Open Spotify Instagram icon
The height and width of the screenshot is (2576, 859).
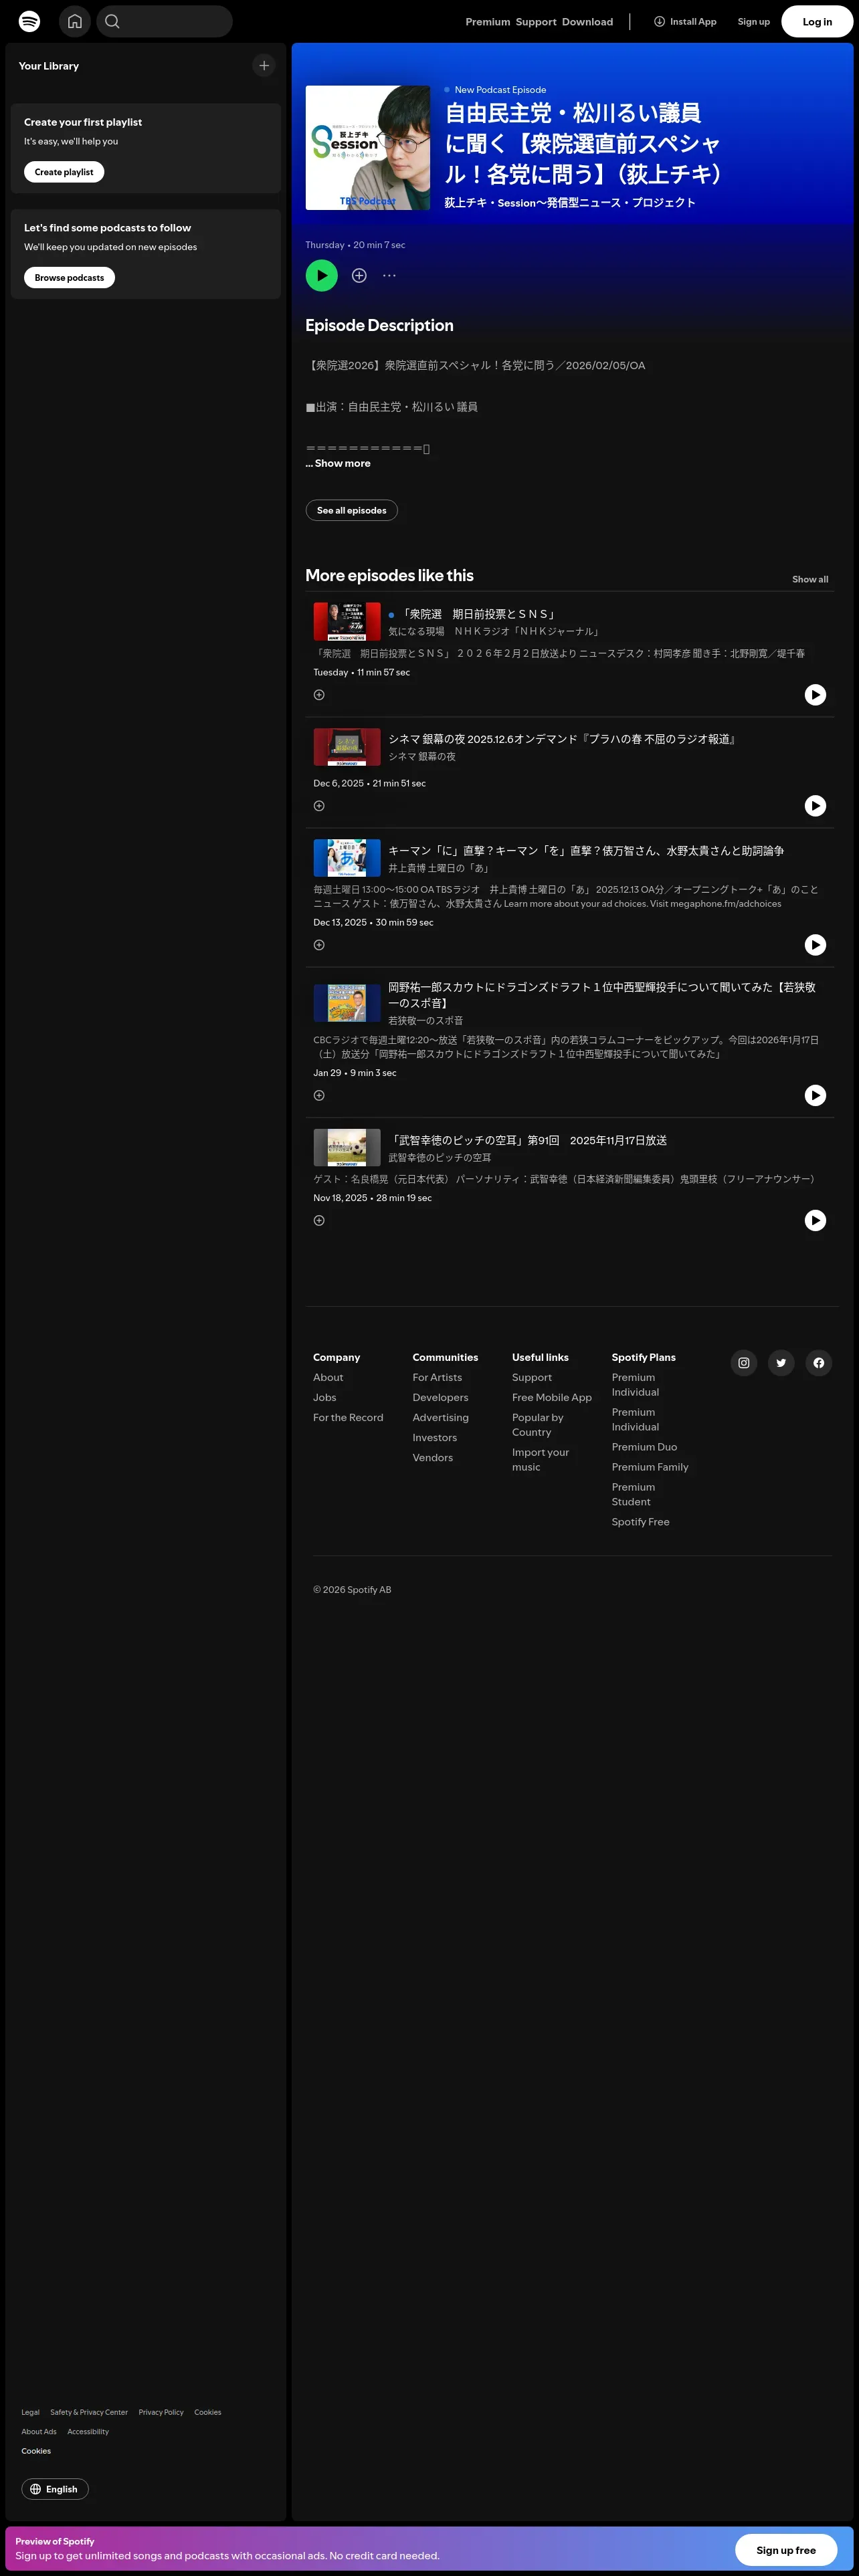pyautogui.click(x=744, y=1363)
